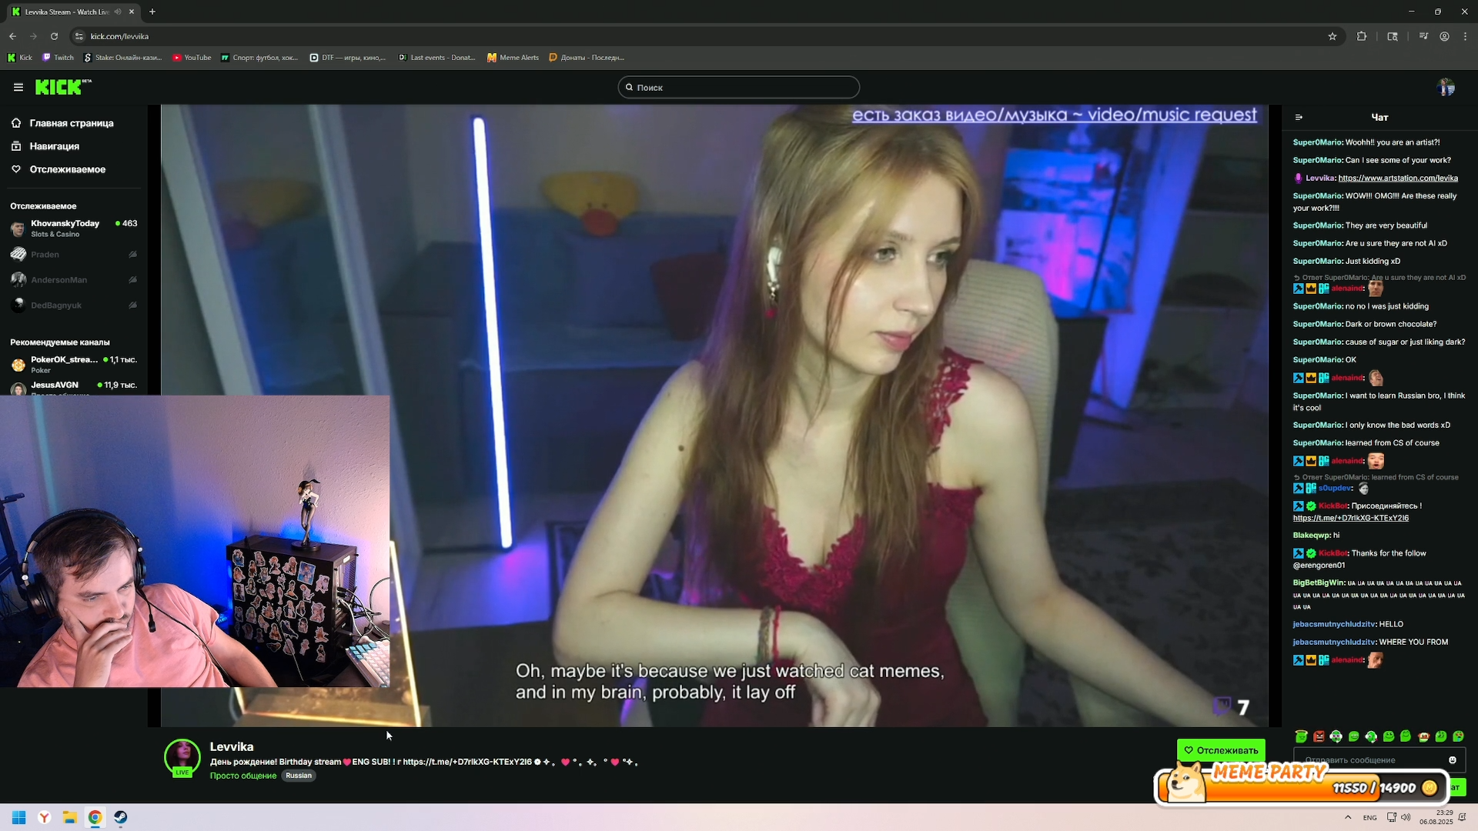Bookmark this page with the star icon

click(1333, 36)
